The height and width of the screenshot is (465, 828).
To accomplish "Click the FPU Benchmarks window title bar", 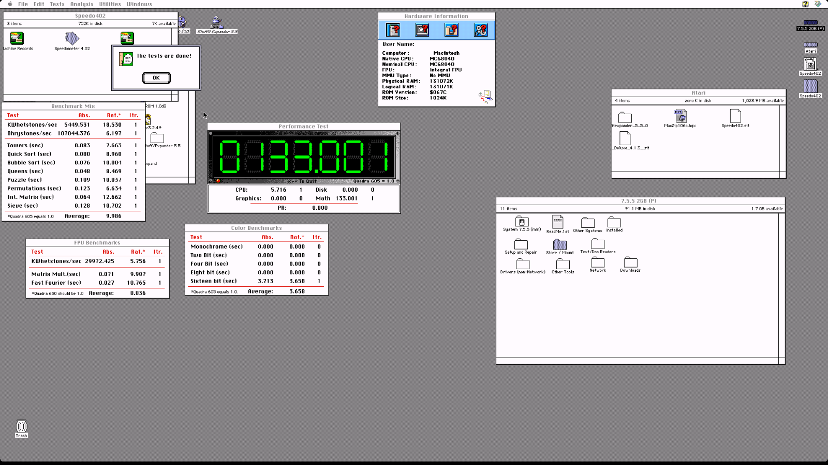I will pos(97,242).
